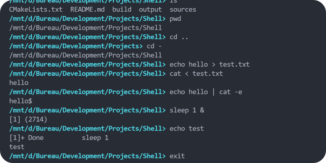The width and height of the screenshot is (326, 163).
Task: Click the 'build' directory name
Action: [122, 10]
